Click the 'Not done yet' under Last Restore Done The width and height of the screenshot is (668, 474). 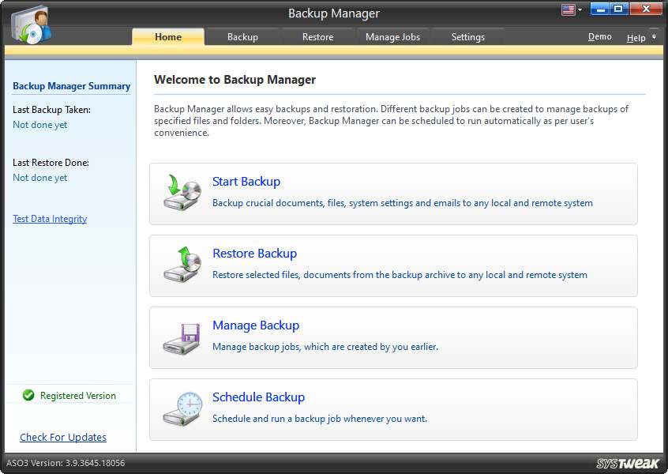tap(40, 178)
